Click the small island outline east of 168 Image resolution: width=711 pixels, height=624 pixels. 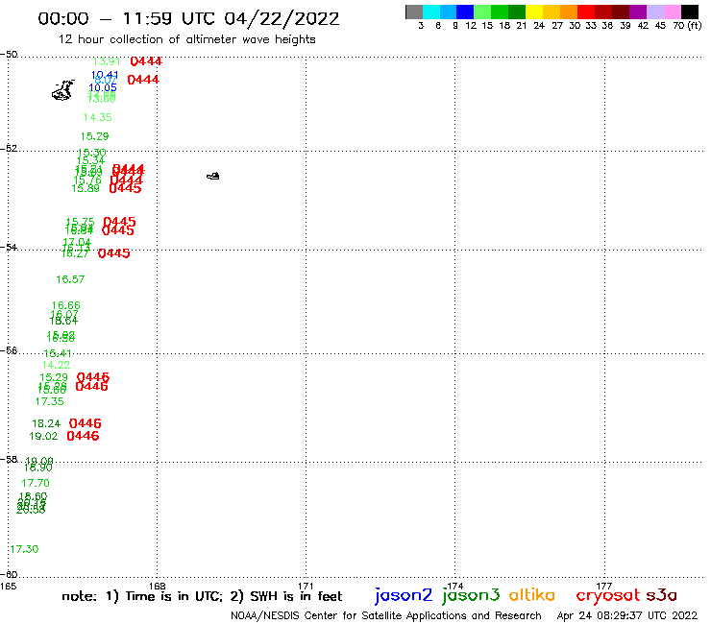213,176
